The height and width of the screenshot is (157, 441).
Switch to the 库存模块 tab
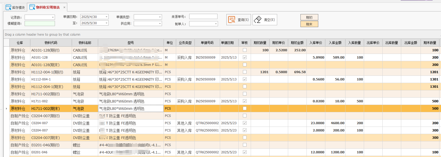(15, 8)
